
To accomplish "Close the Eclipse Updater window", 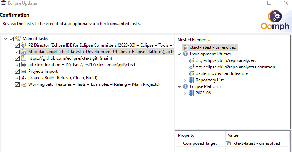I will click(286, 3).
